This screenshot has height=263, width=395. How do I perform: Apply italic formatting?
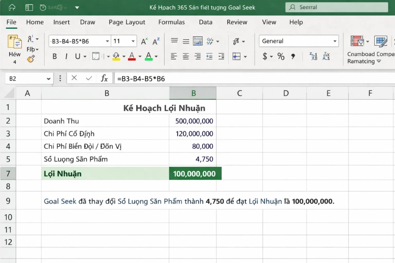66,56
